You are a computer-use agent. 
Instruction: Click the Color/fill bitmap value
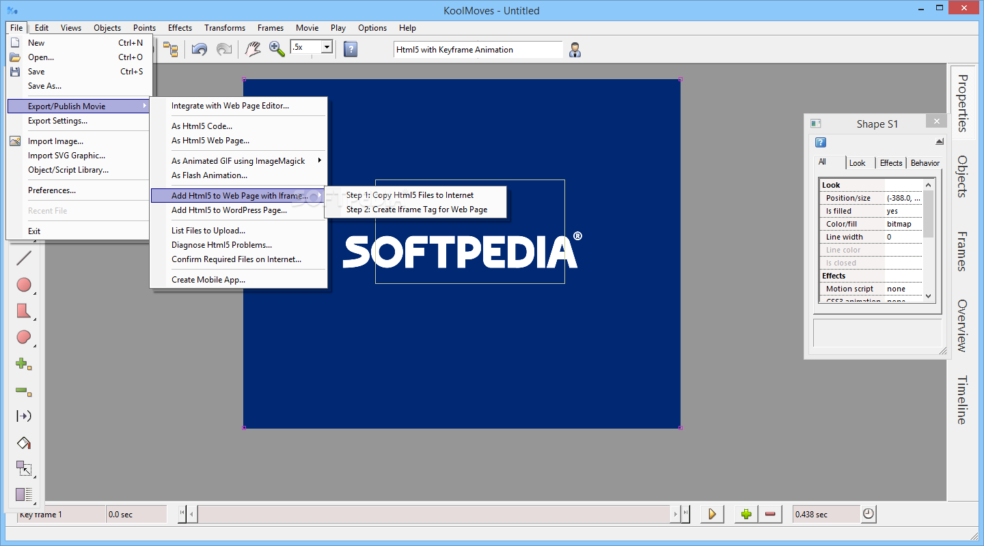[903, 224]
